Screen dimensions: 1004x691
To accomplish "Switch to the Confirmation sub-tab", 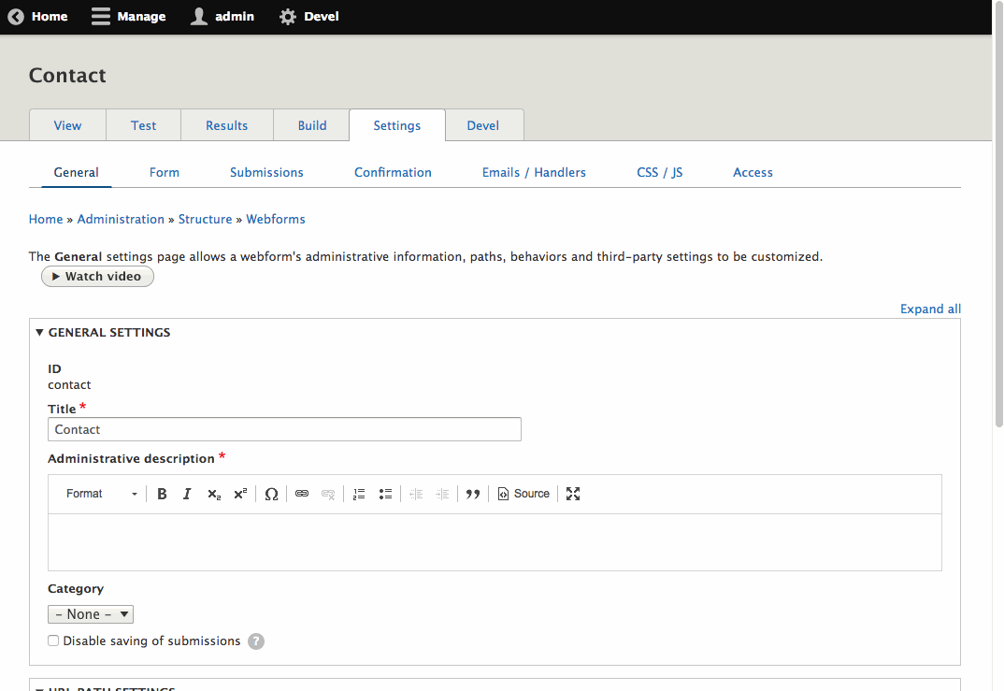I will tap(394, 172).
